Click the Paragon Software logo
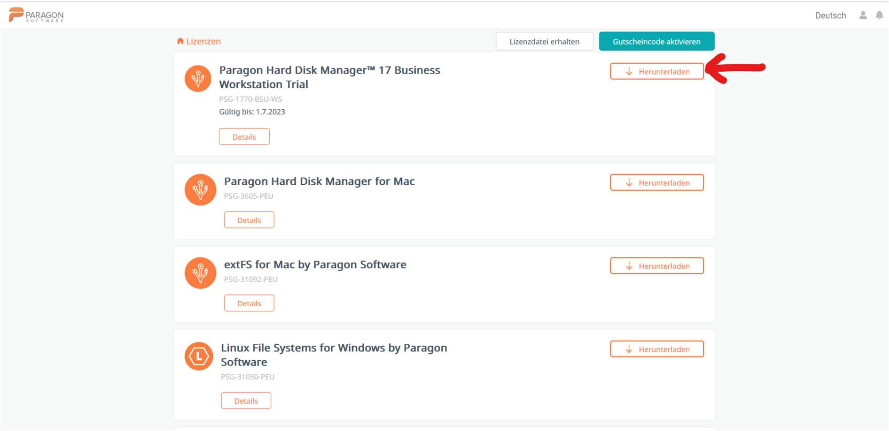The image size is (889, 431). pyautogui.click(x=36, y=15)
